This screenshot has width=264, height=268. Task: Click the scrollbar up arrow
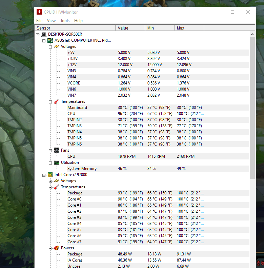[252, 34]
